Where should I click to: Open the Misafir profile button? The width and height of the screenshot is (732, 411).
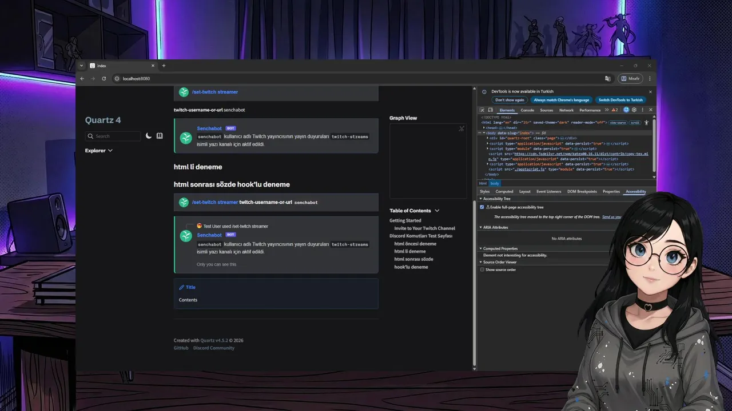click(x=631, y=78)
